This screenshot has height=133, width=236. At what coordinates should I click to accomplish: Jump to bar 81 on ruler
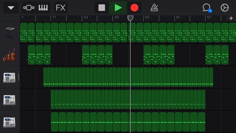(x=178, y=17)
